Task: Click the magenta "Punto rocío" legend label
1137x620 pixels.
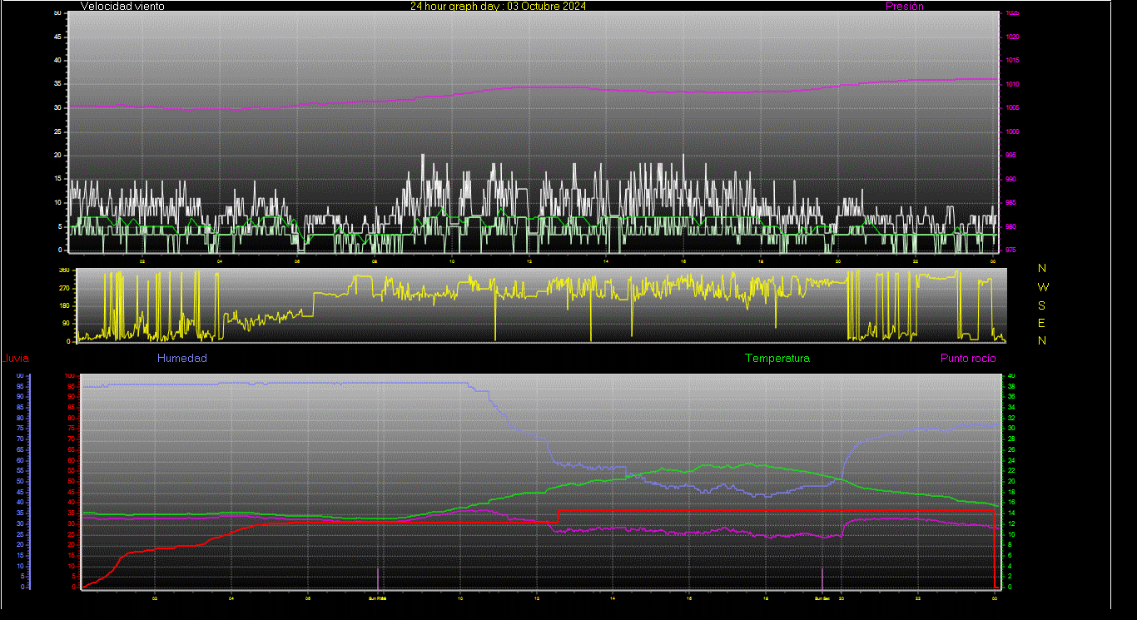Action: pyautogui.click(x=968, y=358)
